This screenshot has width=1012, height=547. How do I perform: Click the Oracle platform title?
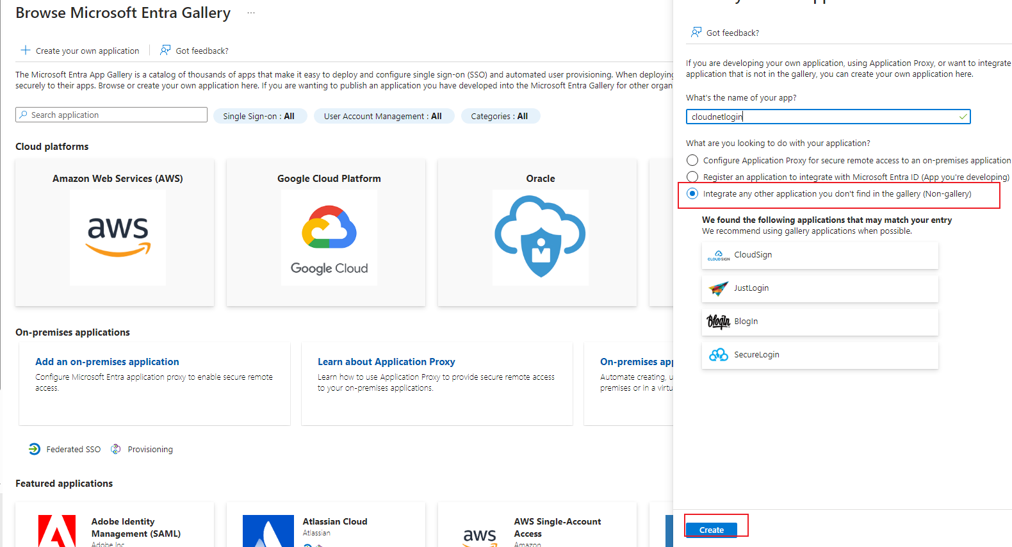coord(541,179)
